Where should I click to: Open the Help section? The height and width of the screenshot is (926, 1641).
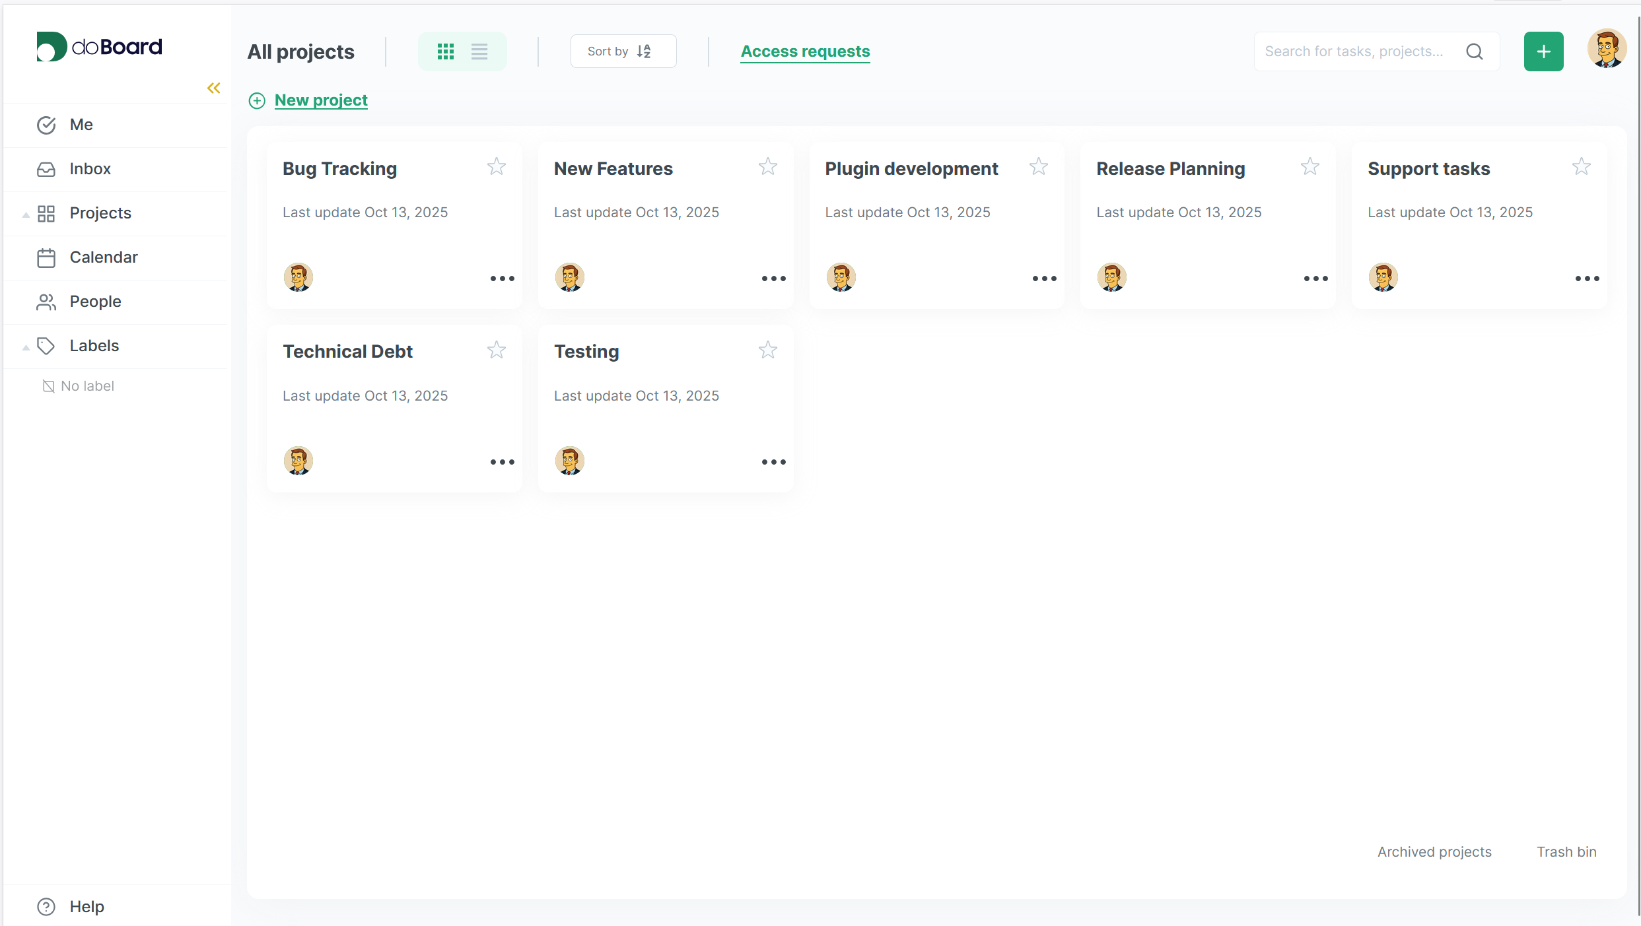[x=87, y=906]
